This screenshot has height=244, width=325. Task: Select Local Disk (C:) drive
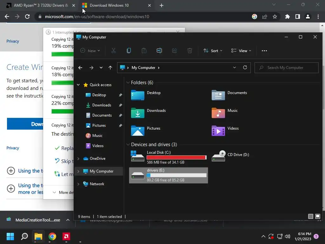tap(169, 157)
